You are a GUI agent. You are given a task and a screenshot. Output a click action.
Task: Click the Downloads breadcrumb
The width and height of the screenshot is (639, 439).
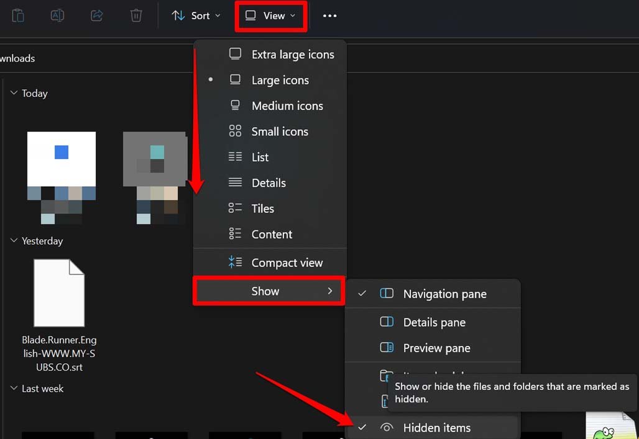(x=17, y=58)
